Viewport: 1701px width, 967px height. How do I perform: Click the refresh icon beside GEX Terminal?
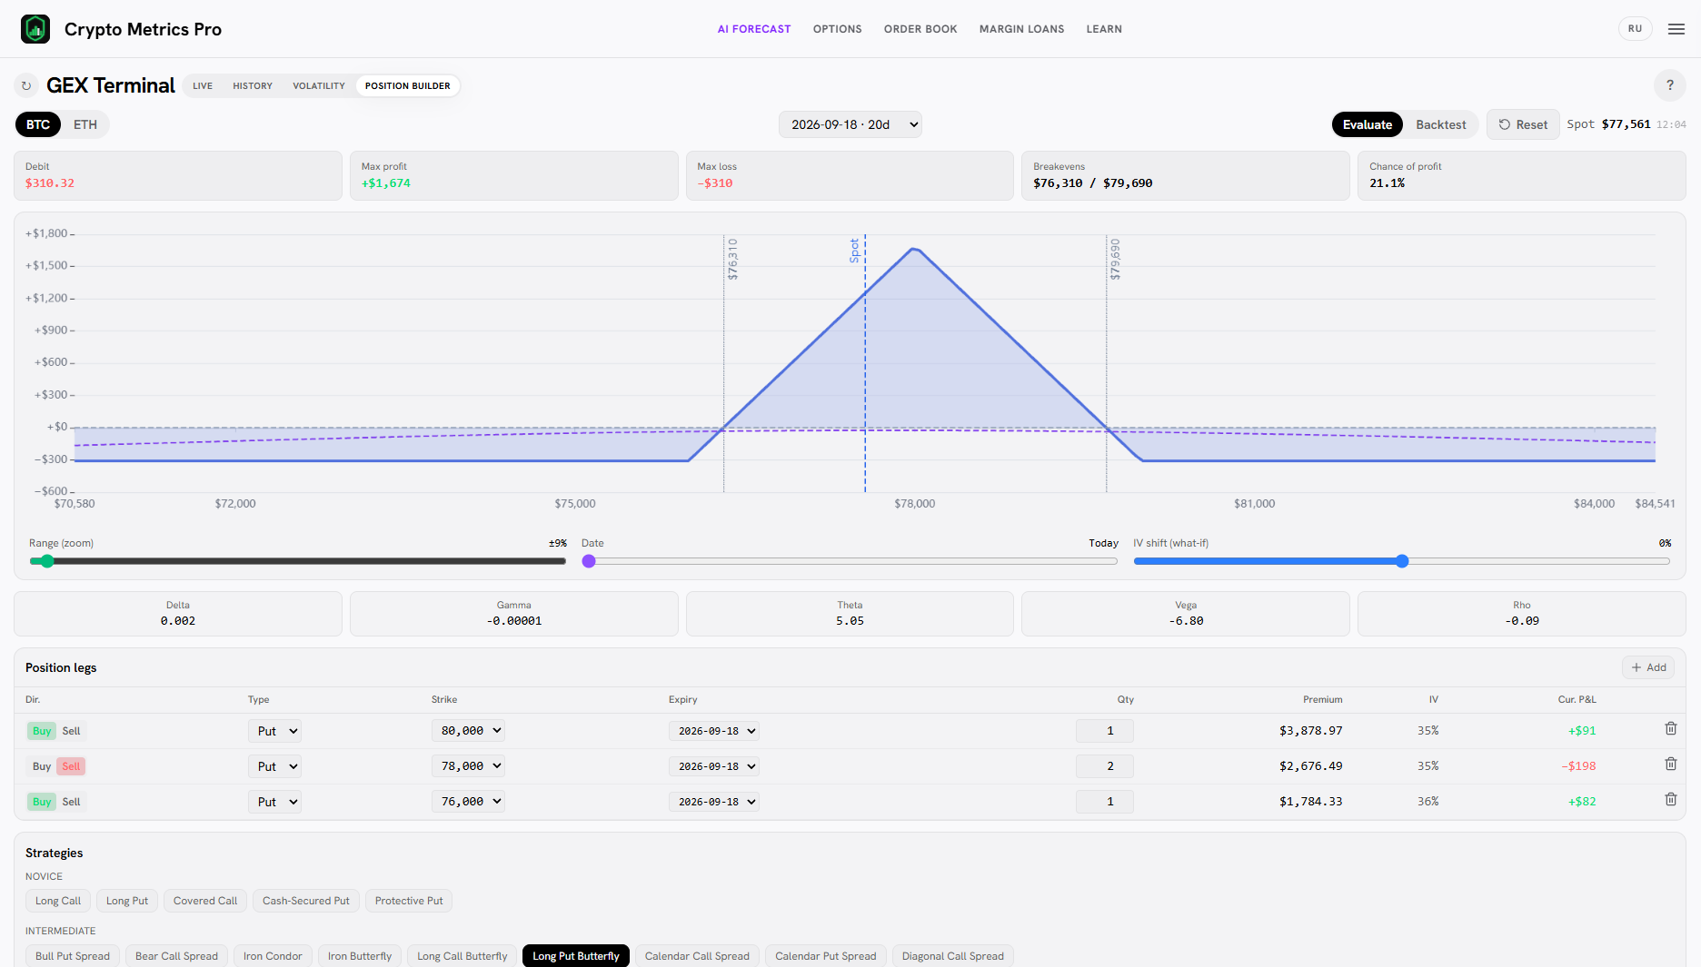point(26,85)
